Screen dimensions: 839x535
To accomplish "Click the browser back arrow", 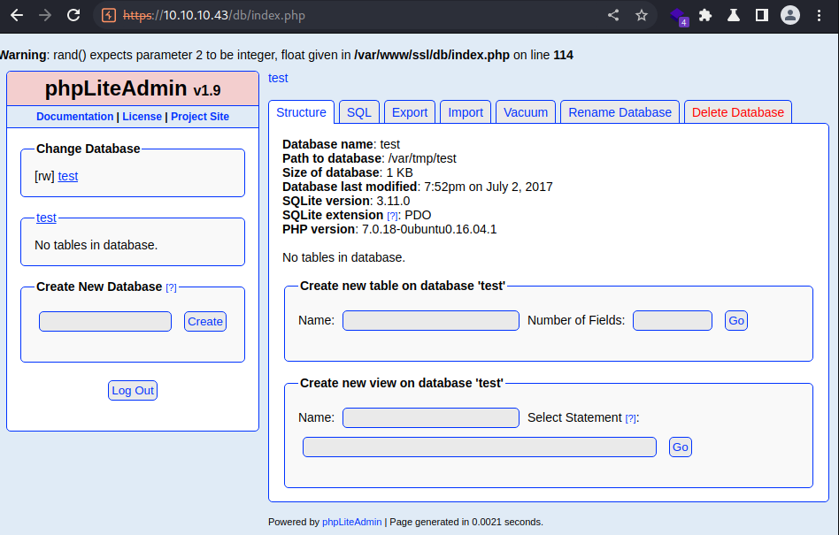I will click(x=17, y=15).
